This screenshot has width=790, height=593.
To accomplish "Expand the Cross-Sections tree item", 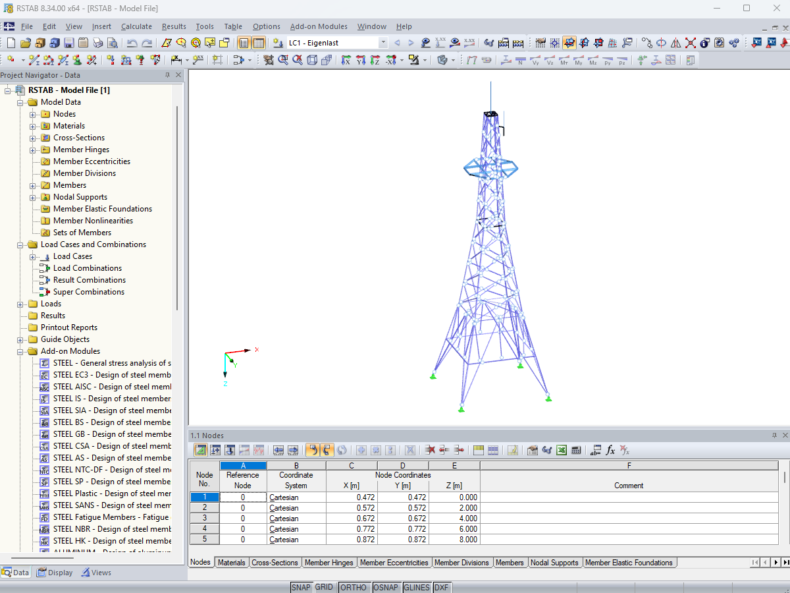I will pyautogui.click(x=32, y=138).
